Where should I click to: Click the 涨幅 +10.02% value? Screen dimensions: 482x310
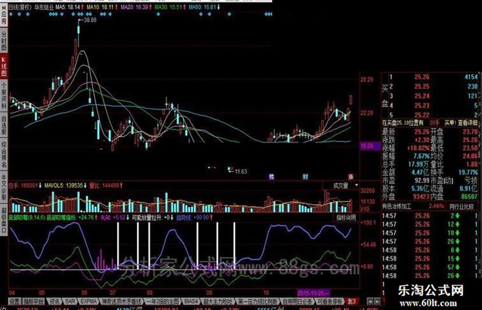point(419,148)
